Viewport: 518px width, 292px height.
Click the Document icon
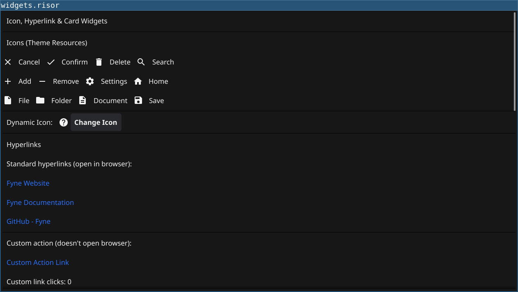83,100
